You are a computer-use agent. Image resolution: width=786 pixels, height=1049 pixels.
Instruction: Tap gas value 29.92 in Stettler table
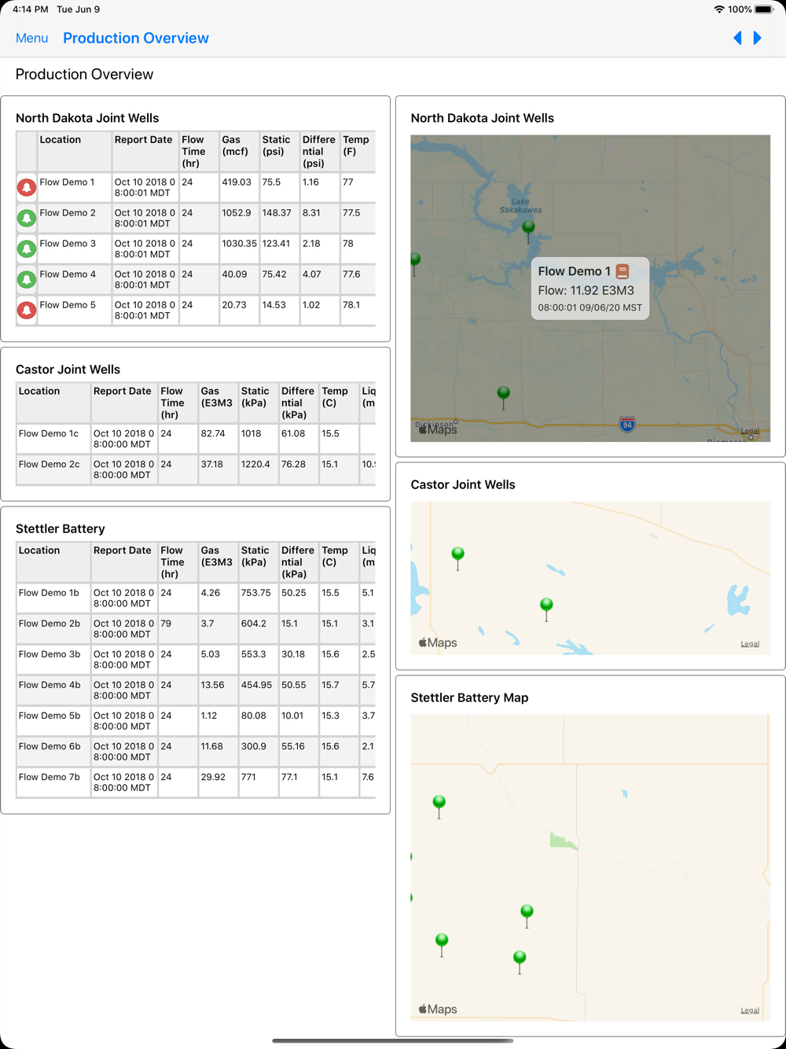tap(213, 777)
